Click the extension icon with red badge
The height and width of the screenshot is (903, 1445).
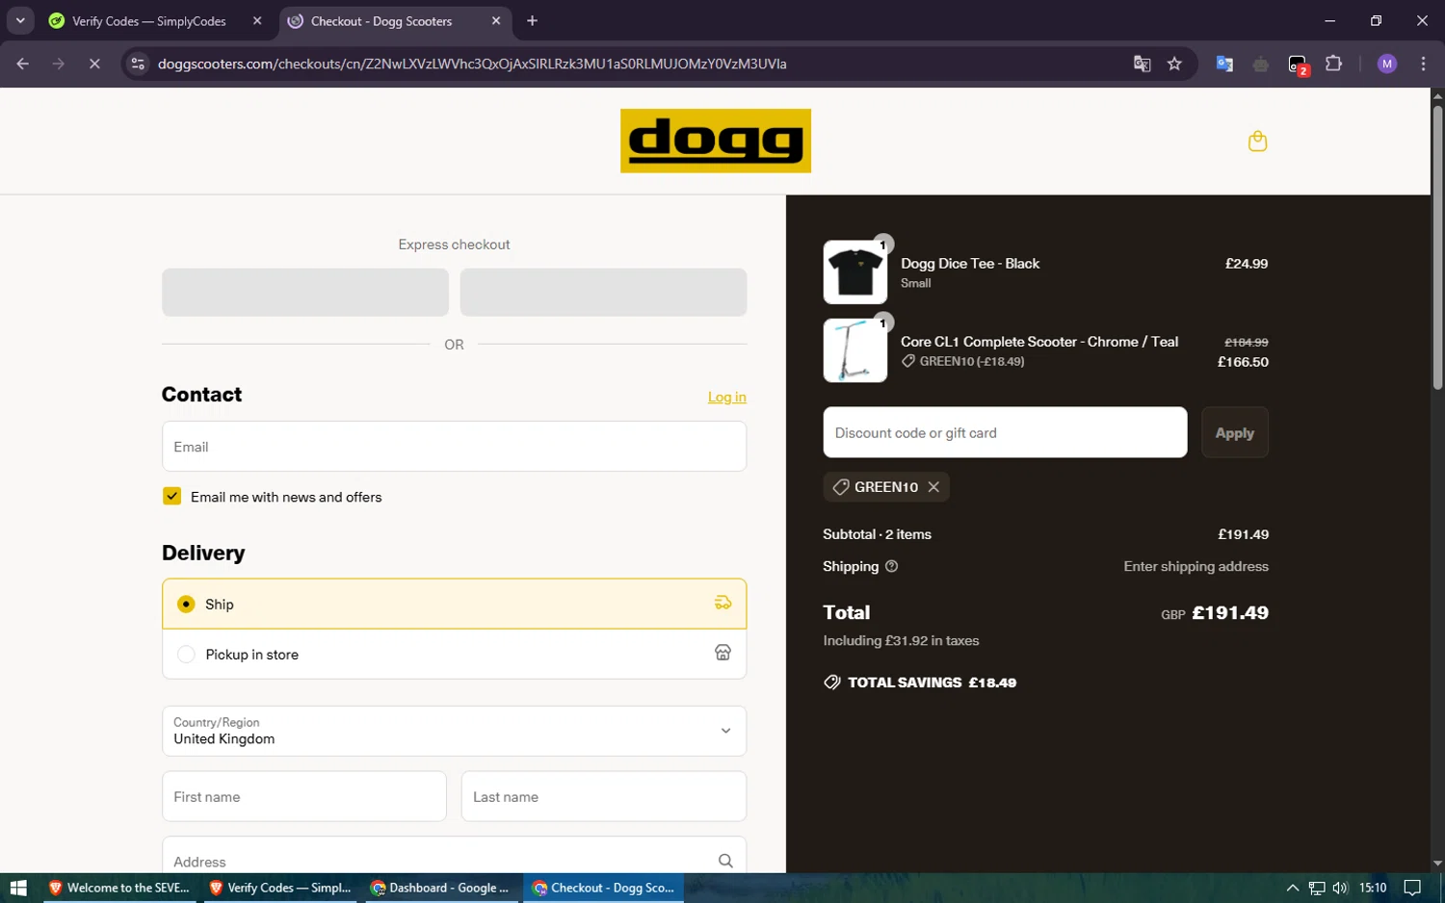coord(1298,64)
